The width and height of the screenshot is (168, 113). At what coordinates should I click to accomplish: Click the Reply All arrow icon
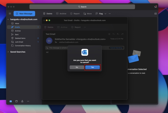coord(118,34)
